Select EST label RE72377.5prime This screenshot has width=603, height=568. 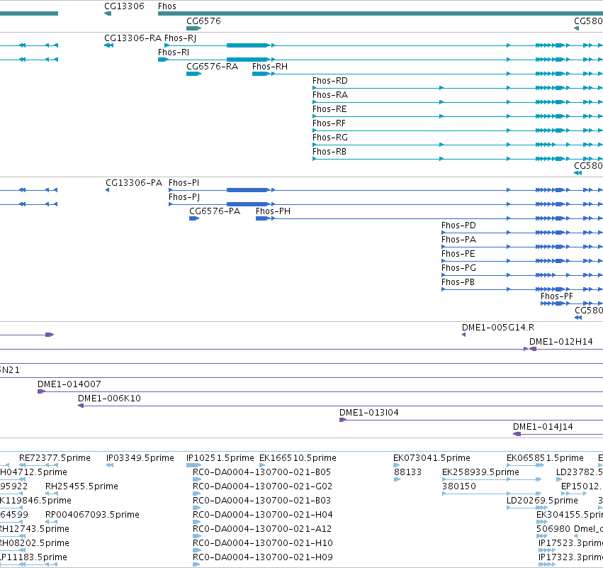55,458
